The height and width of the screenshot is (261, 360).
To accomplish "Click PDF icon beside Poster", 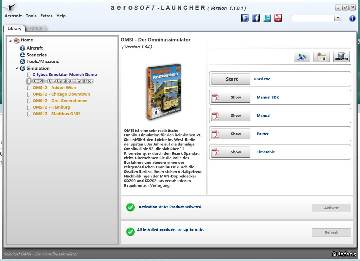I will point(215,134).
